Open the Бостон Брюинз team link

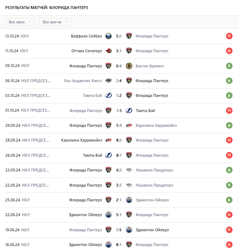click(150, 66)
